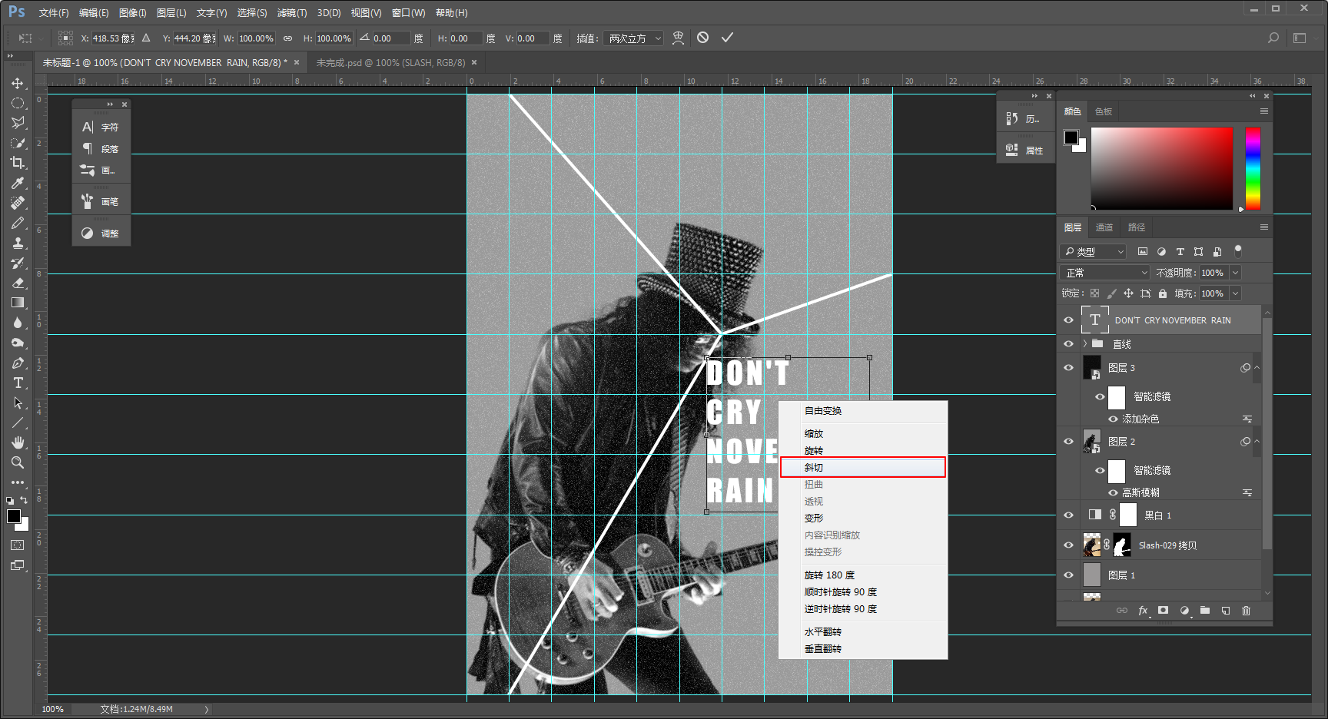Image resolution: width=1328 pixels, height=719 pixels.
Task: Select the Eyedropper tool
Action: click(18, 183)
